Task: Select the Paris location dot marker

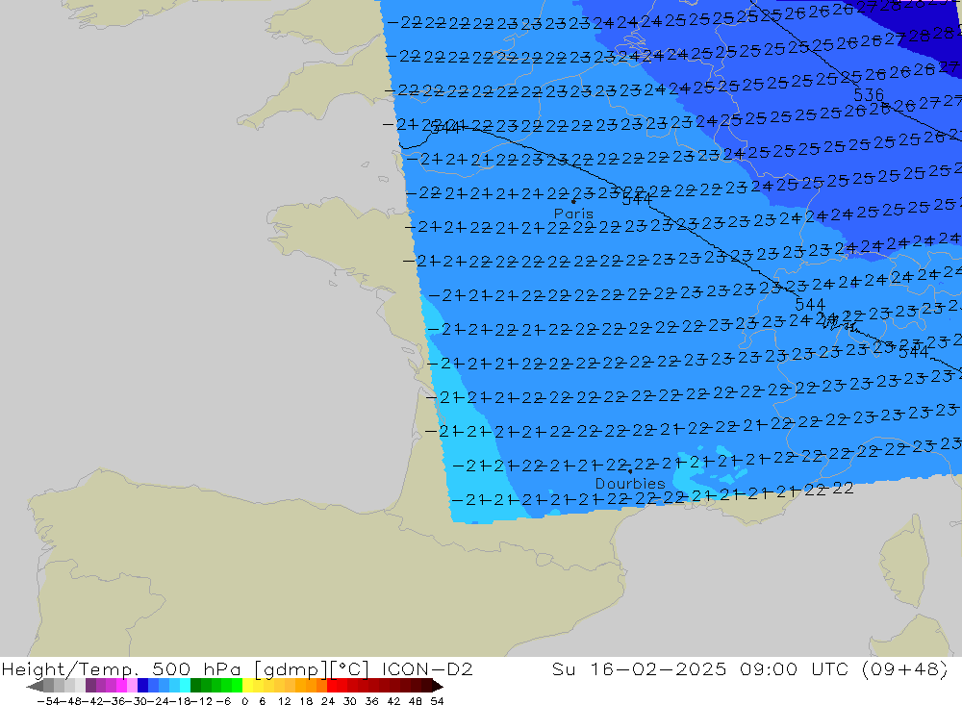Action: pyautogui.click(x=573, y=201)
